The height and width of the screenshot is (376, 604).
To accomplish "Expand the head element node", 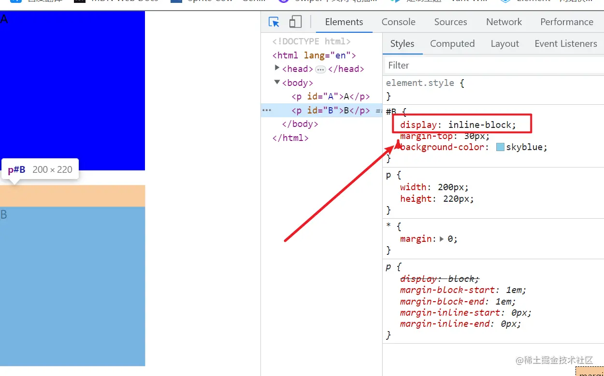I will (x=277, y=68).
